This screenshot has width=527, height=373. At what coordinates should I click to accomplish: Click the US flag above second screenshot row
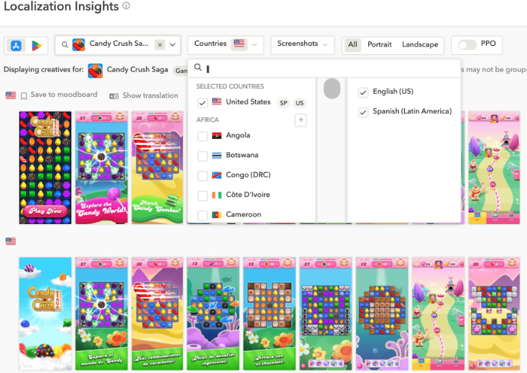11,241
